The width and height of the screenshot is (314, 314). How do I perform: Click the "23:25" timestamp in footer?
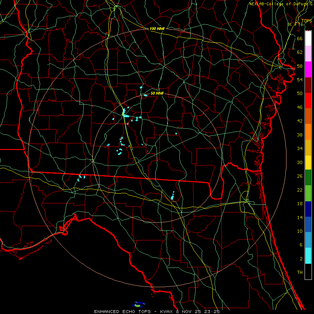click(212, 312)
